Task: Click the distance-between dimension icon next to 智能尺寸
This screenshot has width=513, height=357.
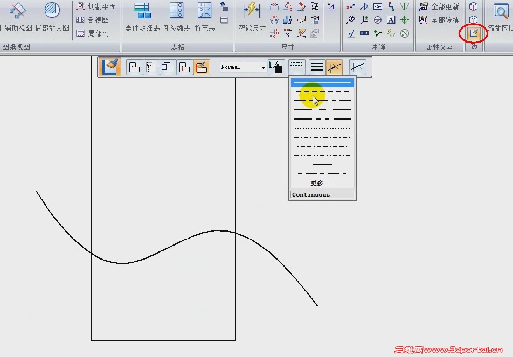Action: (274, 6)
